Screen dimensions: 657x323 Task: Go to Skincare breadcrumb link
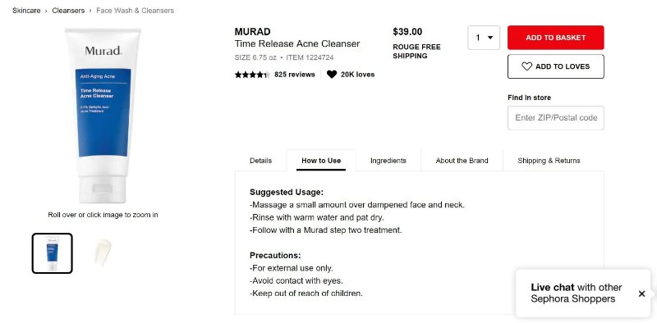(26, 11)
